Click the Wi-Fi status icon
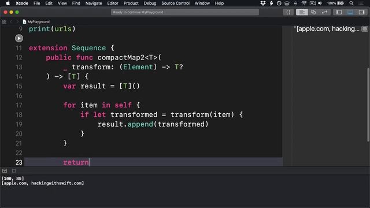The image size is (370, 208). coord(304,3)
